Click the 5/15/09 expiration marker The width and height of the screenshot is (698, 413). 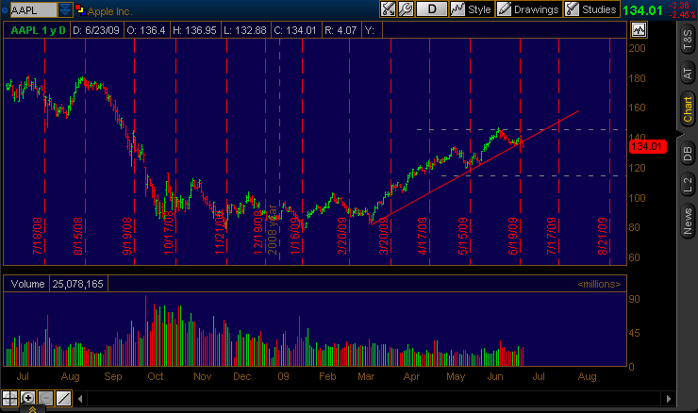tap(462, 236)
